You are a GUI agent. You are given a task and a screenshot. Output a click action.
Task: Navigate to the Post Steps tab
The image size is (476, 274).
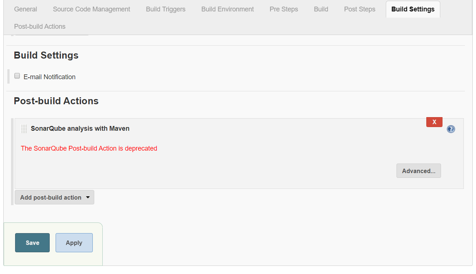point(360,9)
